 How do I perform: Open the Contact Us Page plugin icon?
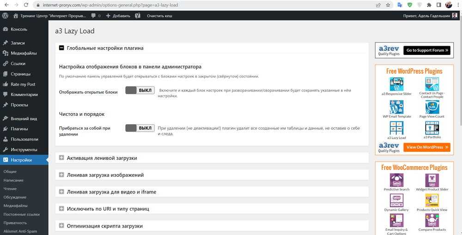click(432, 84)
